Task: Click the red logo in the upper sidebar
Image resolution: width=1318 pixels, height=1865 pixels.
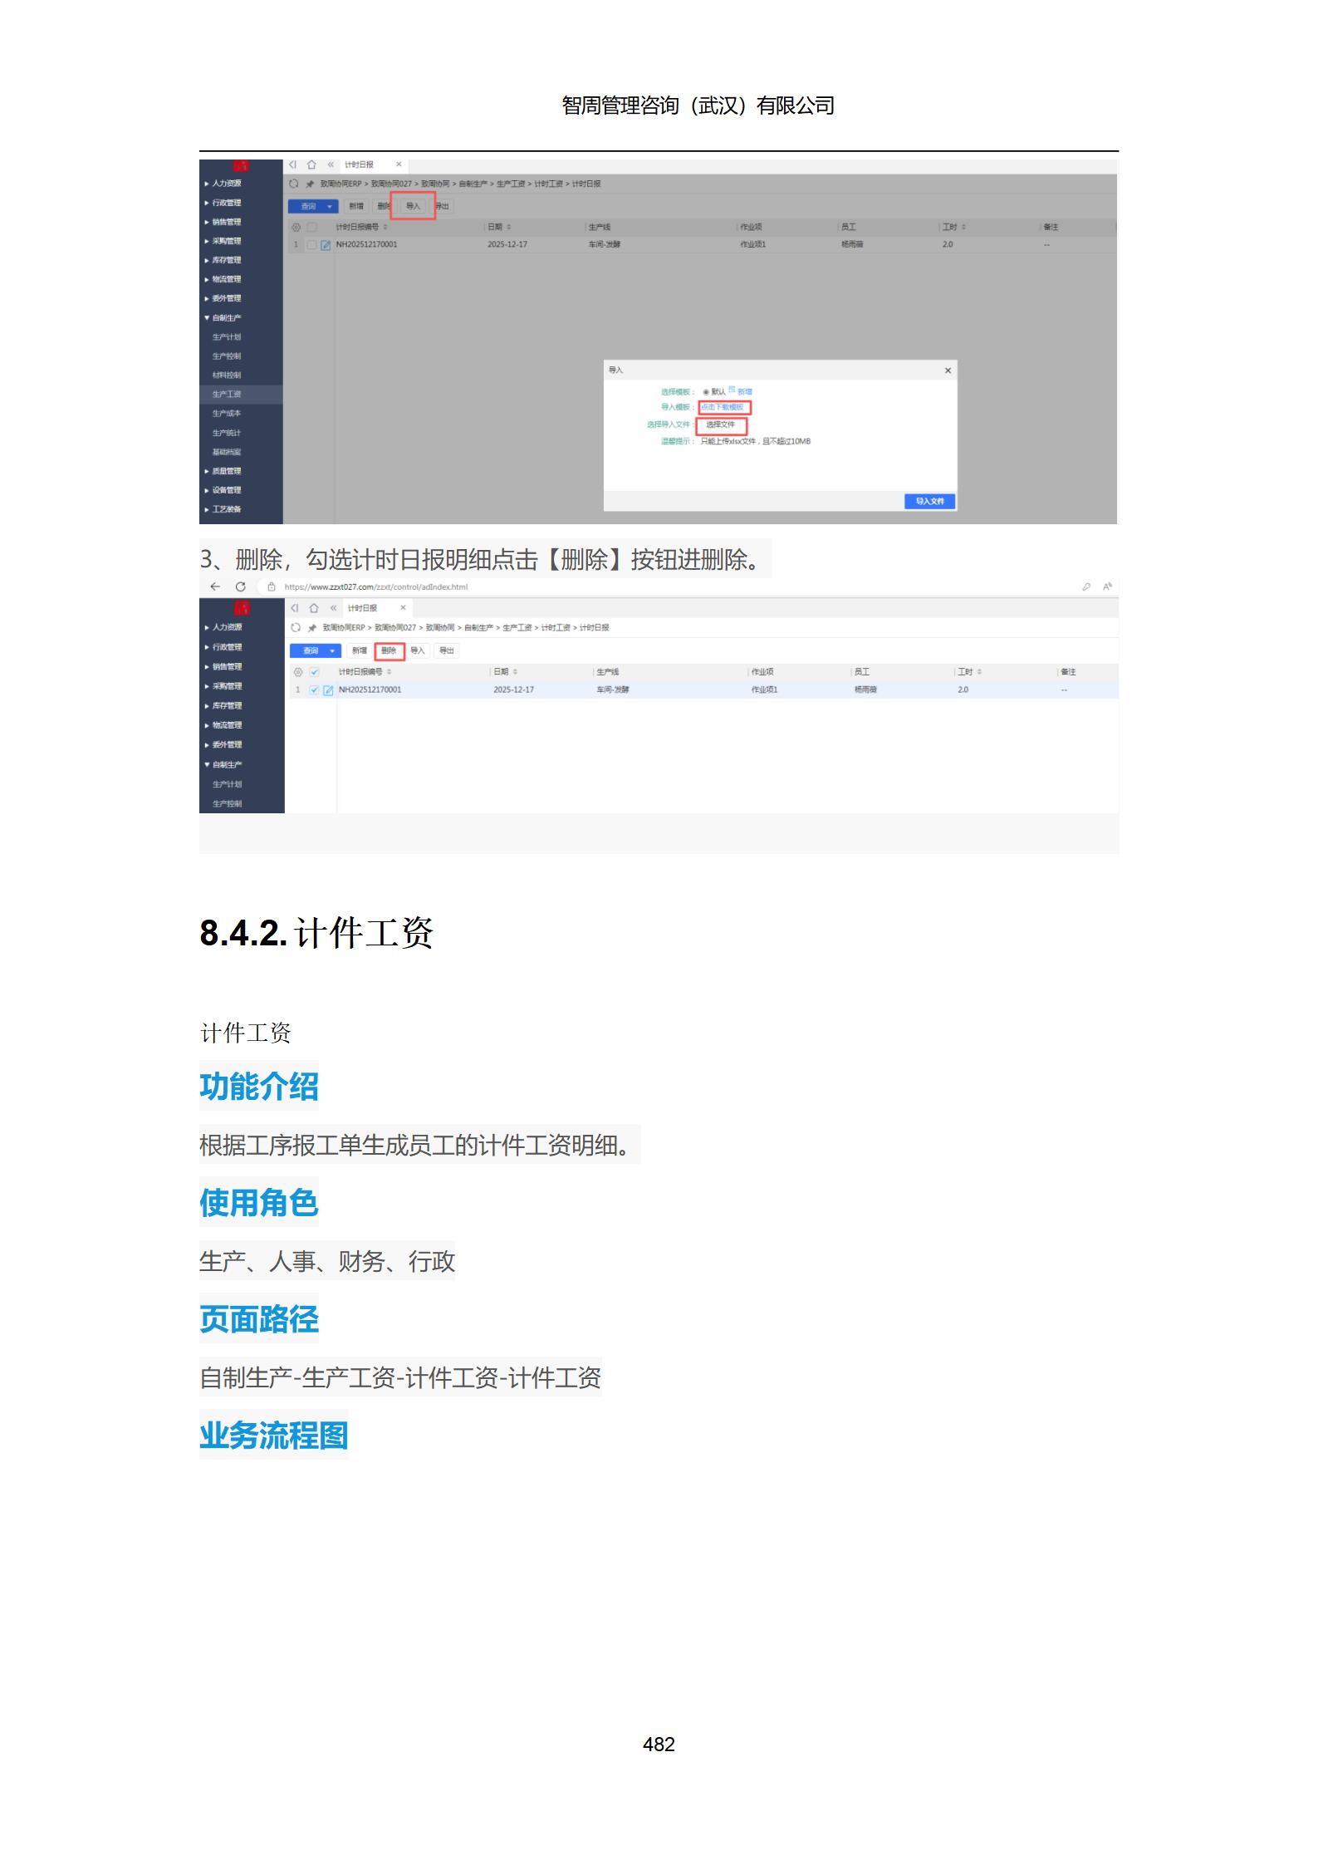Action: pos(241,166)
